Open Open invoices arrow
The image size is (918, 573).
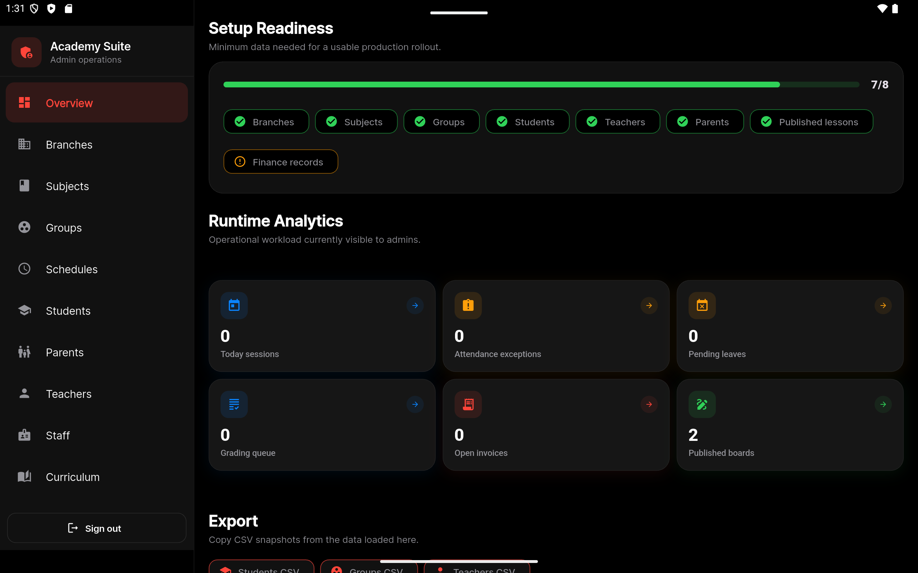coord(649,404)
